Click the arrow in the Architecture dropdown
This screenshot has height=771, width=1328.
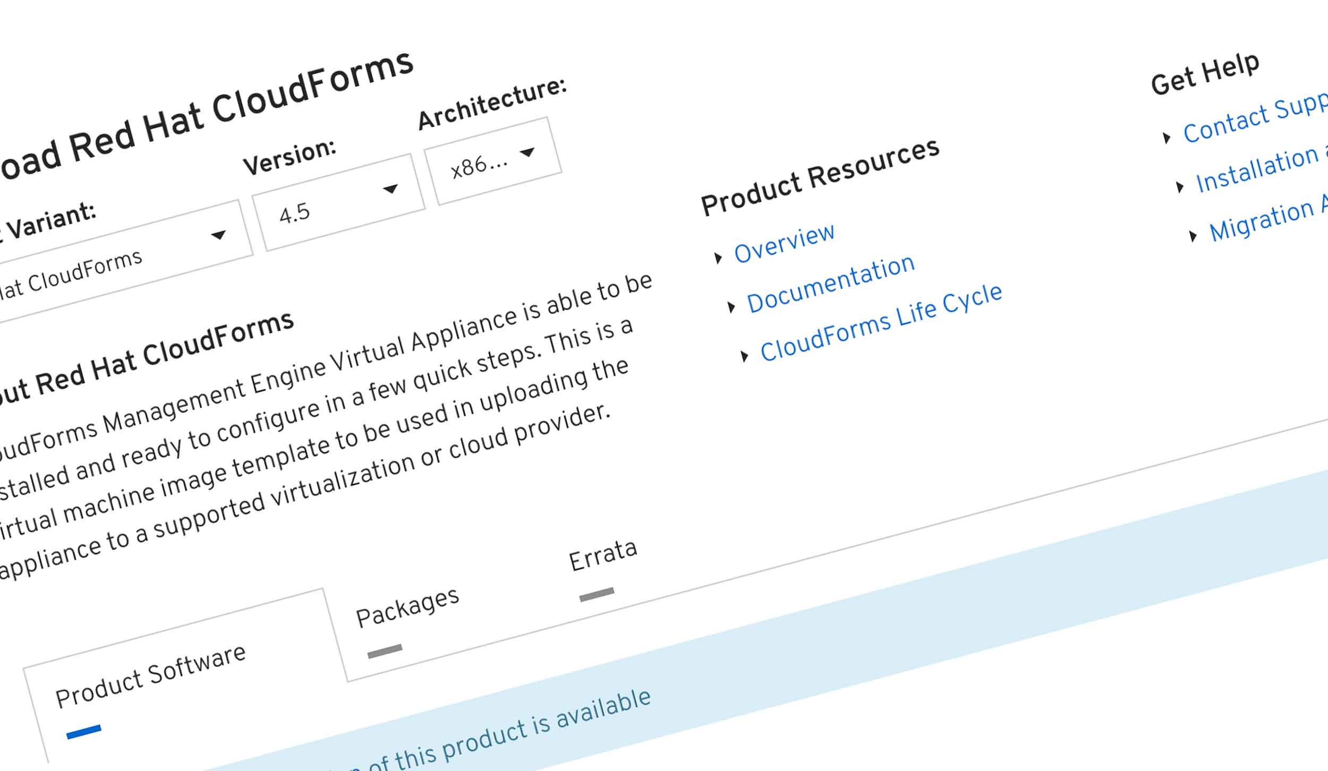pos(527,152)
